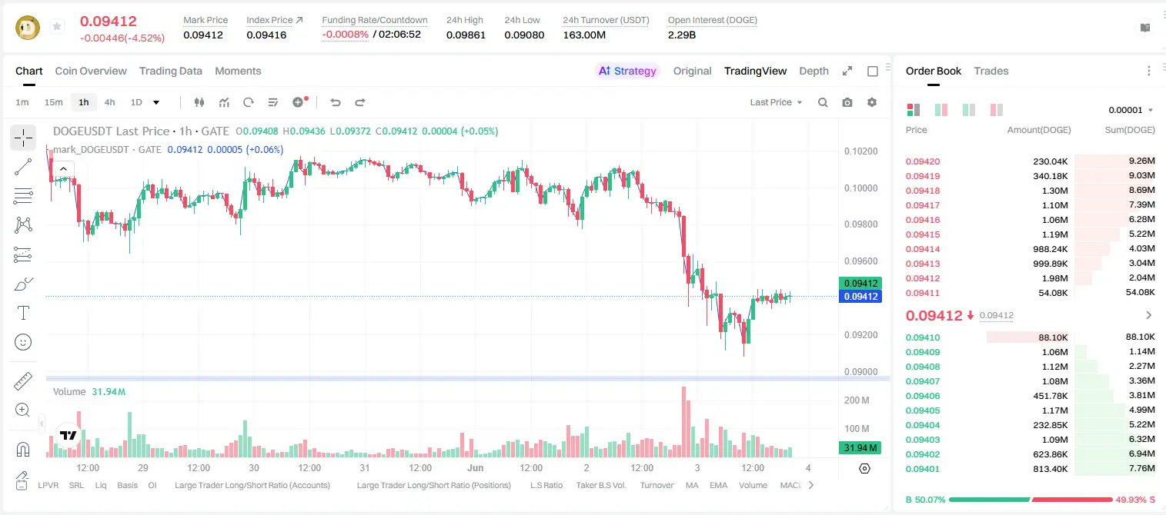Click the undo arrow in chart toolbar
This screenshot has width=1166, height=515.
point(335,102)
